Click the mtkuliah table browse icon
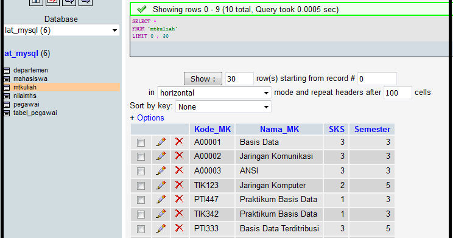This screenshot has height=238, width=453. [x=7, y=88]
